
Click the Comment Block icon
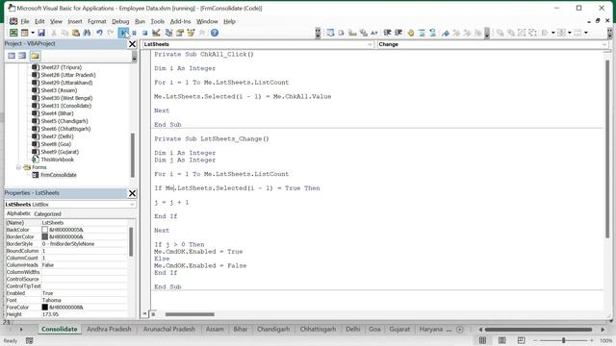(x=422, y=33)
